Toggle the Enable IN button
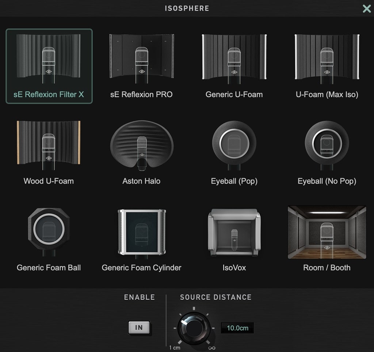The image size is (374, 352). (139, 328)
